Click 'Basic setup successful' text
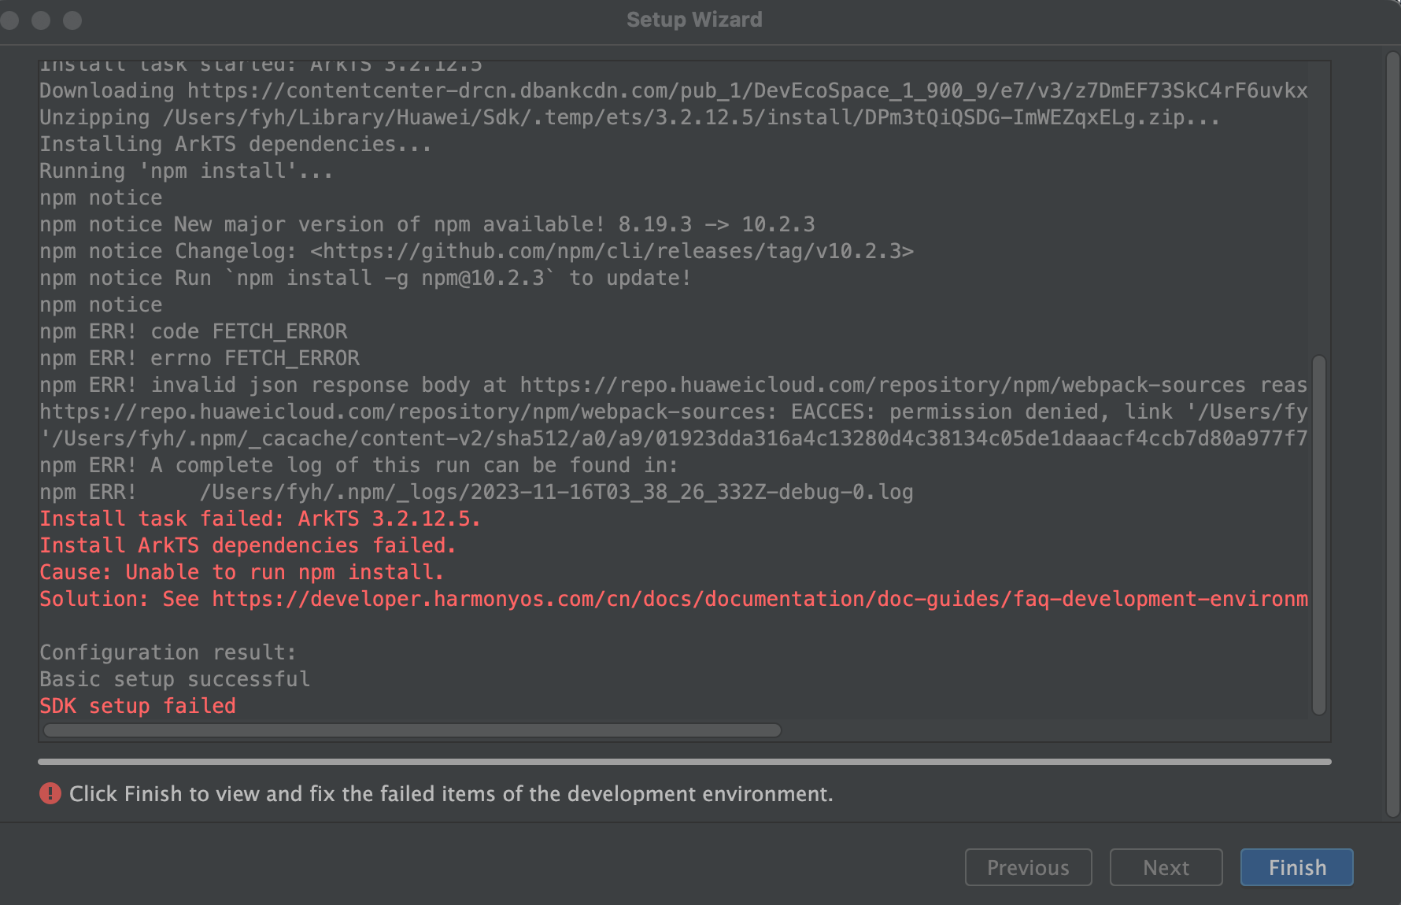 tap(175, 679)
